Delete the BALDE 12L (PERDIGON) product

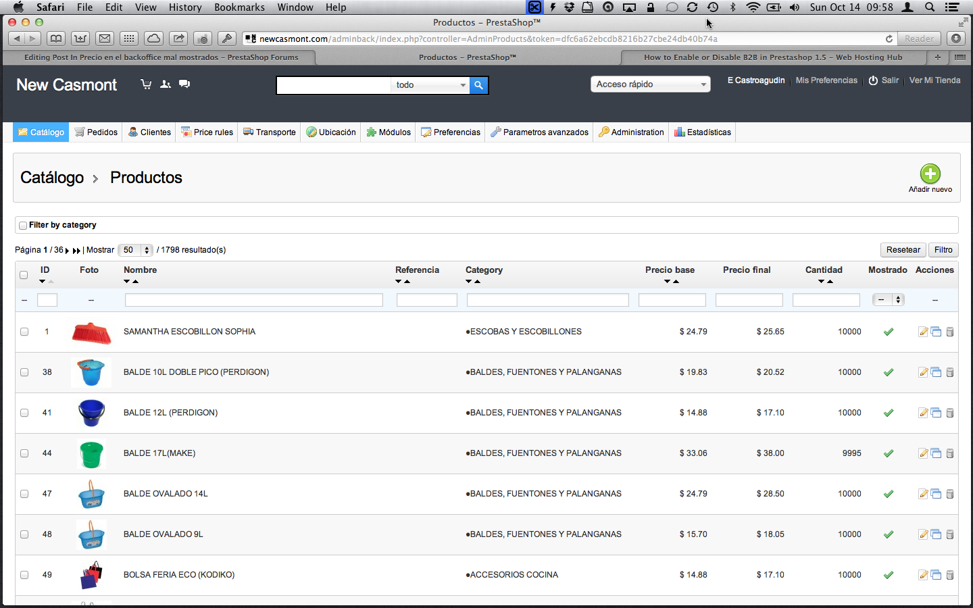point(950,413)
